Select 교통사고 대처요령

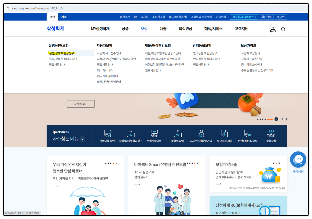pos(252,59)
